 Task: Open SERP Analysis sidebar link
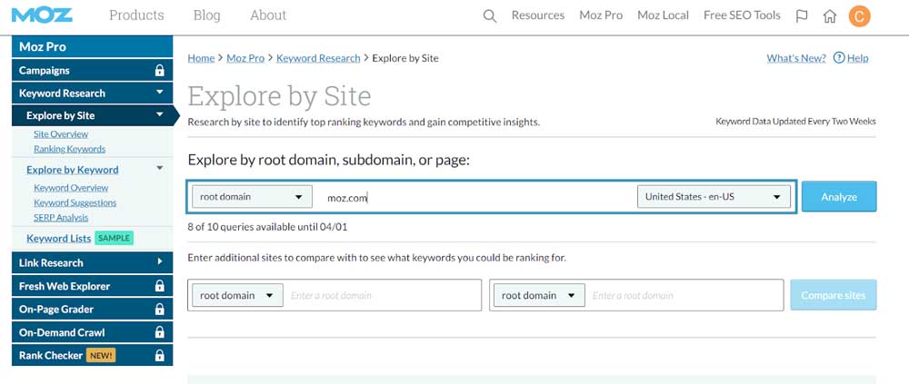click(x=61, y=218)
